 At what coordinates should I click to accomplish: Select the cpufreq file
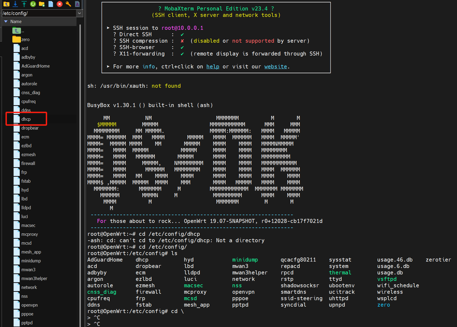pos(25,101)
